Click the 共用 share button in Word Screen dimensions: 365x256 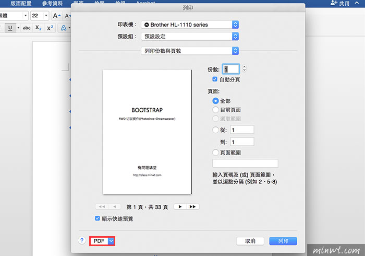(340, 3)
